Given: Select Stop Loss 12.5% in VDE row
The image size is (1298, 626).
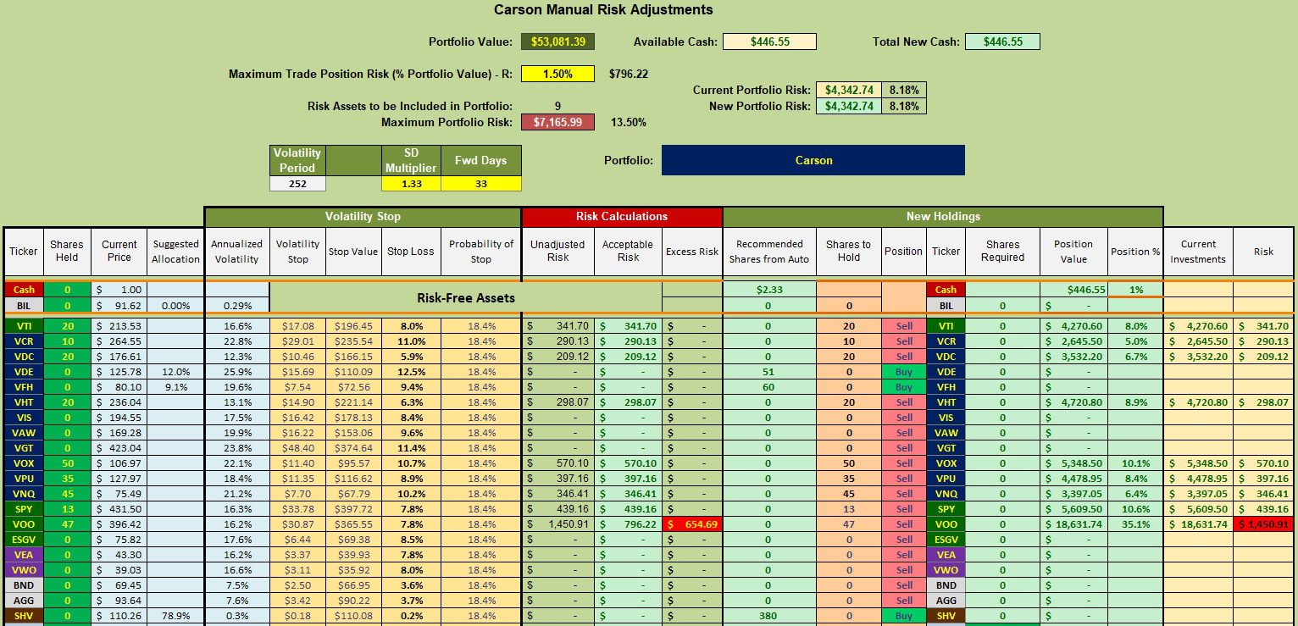Looking at the screenshot, I should (411, 372).
